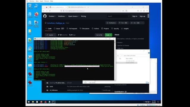
Task: Open the VirtualBox Devices menu
Action: [47, 1]
